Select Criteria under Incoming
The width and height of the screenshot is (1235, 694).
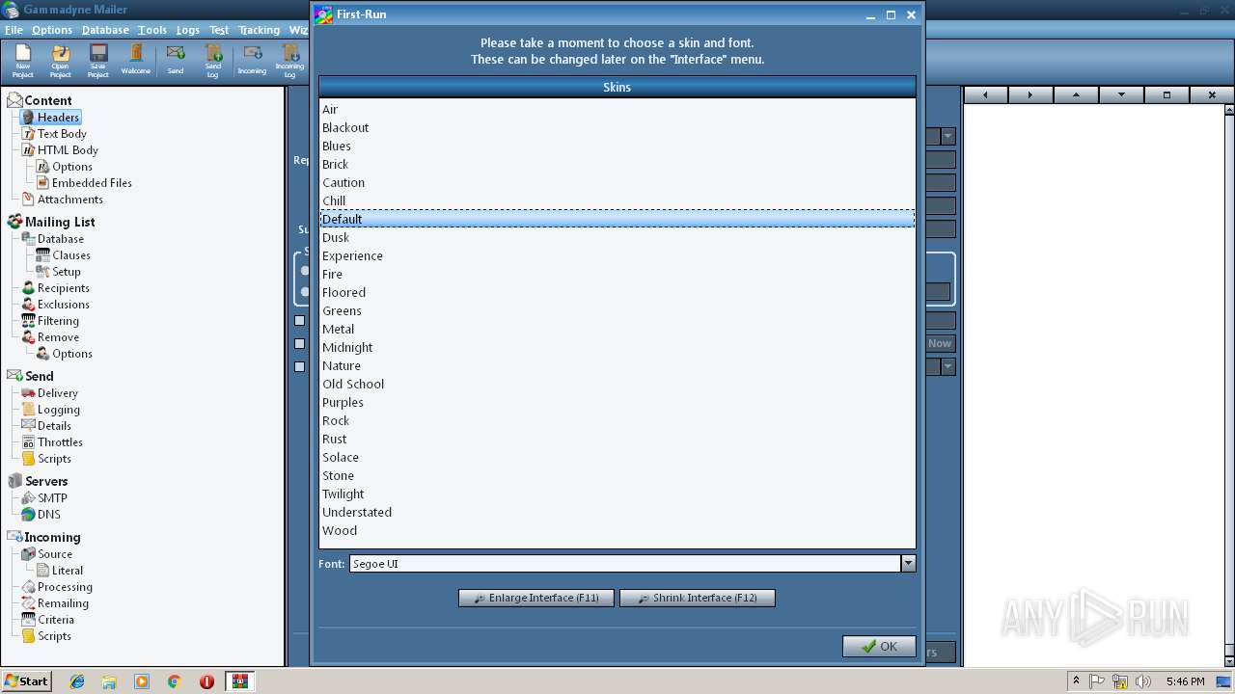tap(55, 620)
